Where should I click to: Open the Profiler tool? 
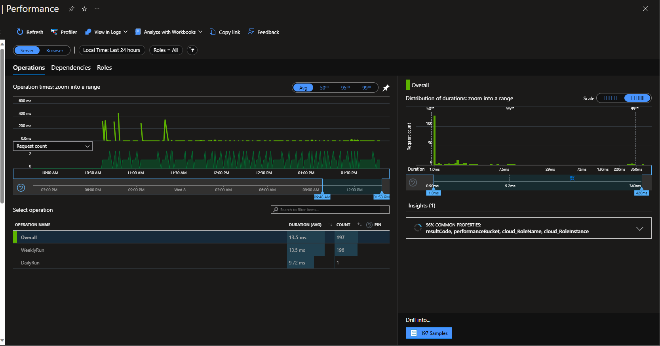(64, 32)
